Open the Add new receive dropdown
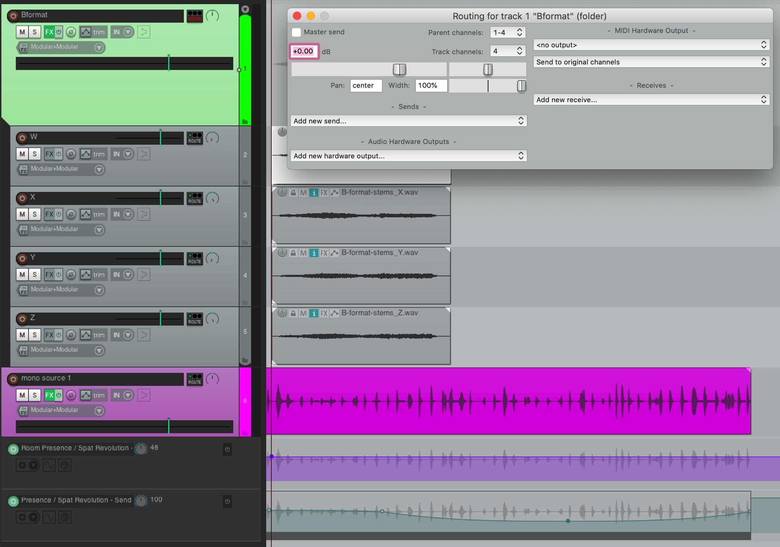780x547 pixels. point(651,100)
